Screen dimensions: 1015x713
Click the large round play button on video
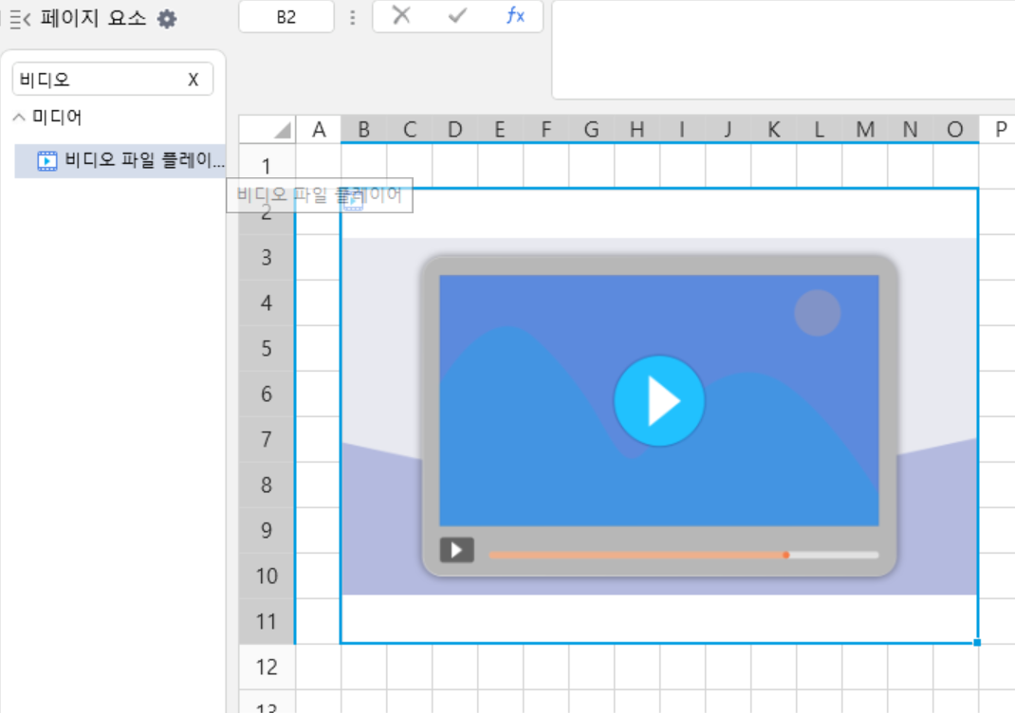coord(659,401)
